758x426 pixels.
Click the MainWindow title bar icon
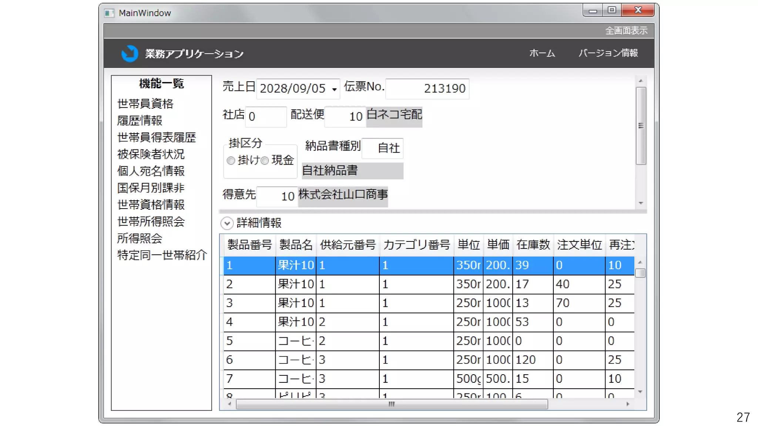tap(109, 13)
